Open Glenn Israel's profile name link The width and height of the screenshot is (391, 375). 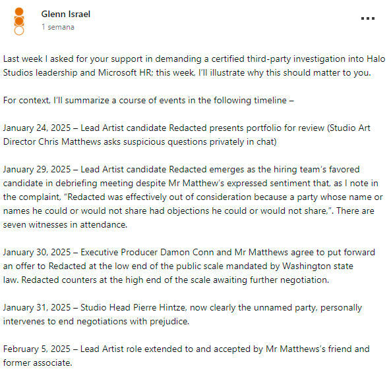point(66,14)
